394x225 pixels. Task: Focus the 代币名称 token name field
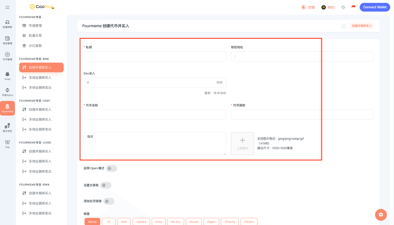point(155,114)
